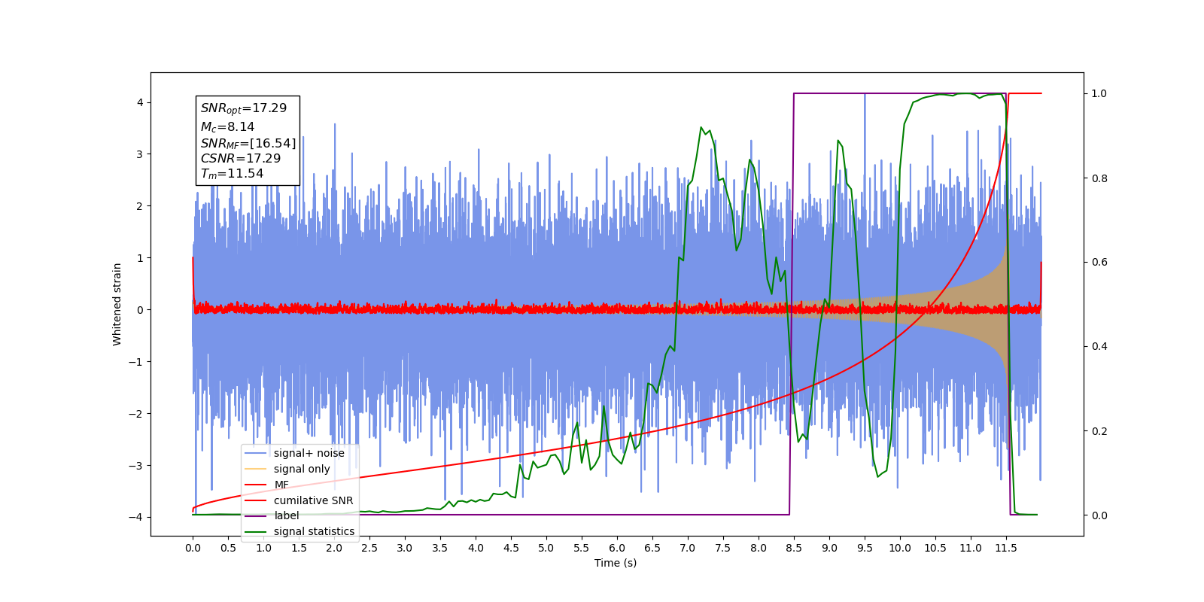Click the x-axis tick label 10.0
The image size is (1204, 602).
(x=900, y=548)
